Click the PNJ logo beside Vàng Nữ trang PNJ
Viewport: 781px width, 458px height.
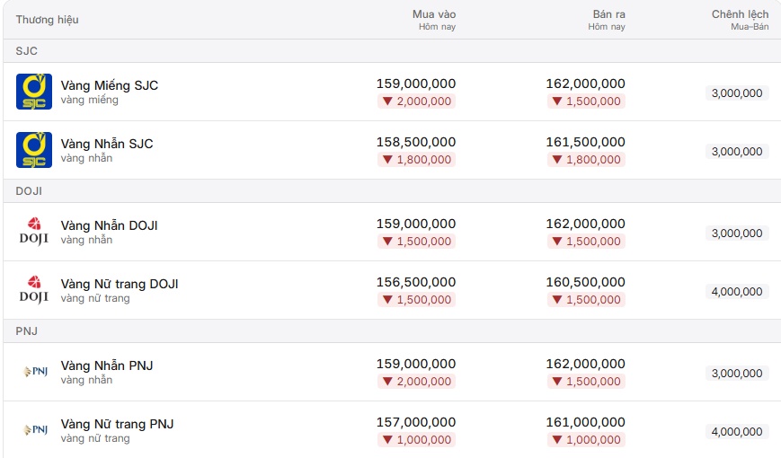35,429
